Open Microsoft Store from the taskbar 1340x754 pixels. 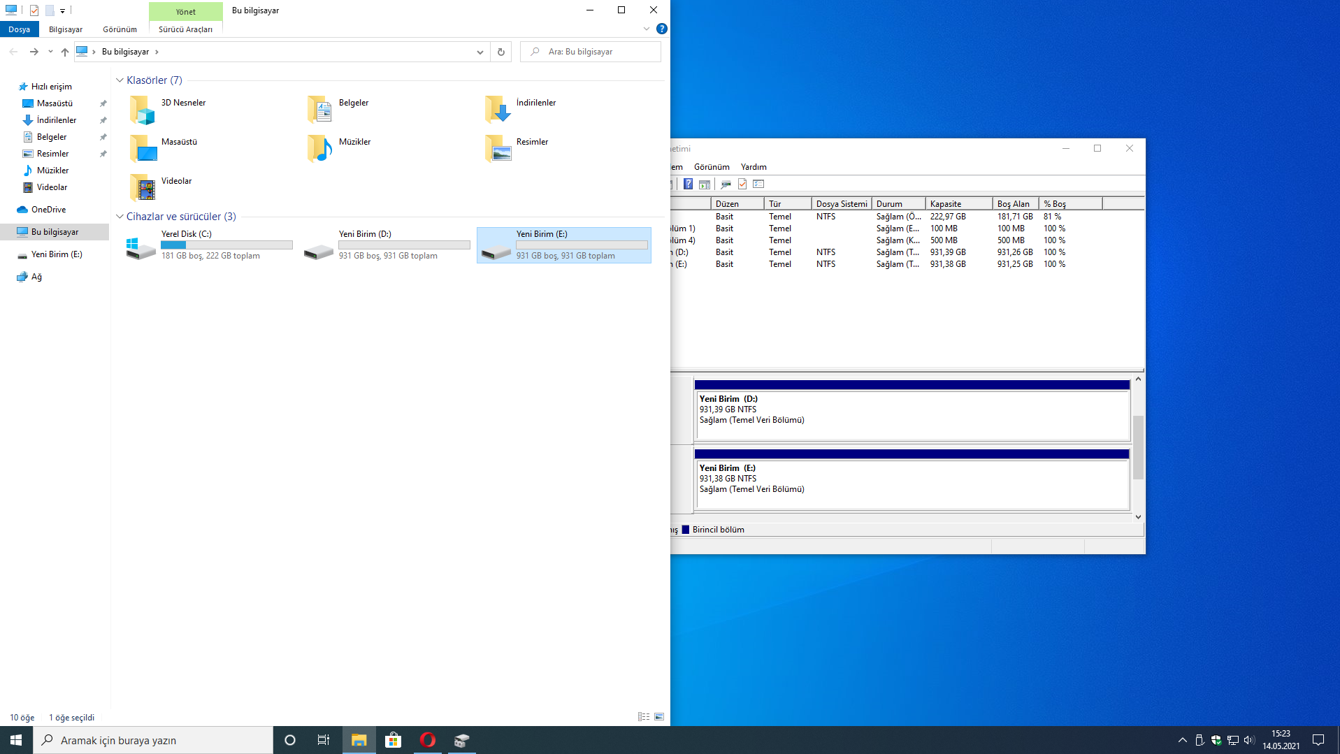click(x=394, y=740)
